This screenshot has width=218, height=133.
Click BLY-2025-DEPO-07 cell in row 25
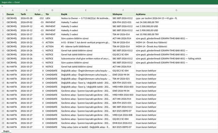tap(123, 111)
